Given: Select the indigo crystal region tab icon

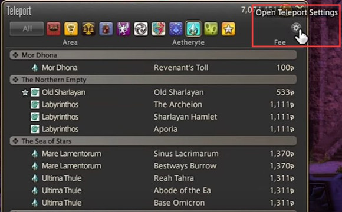Looking at the screenshot, I should (x=176, y=29).
